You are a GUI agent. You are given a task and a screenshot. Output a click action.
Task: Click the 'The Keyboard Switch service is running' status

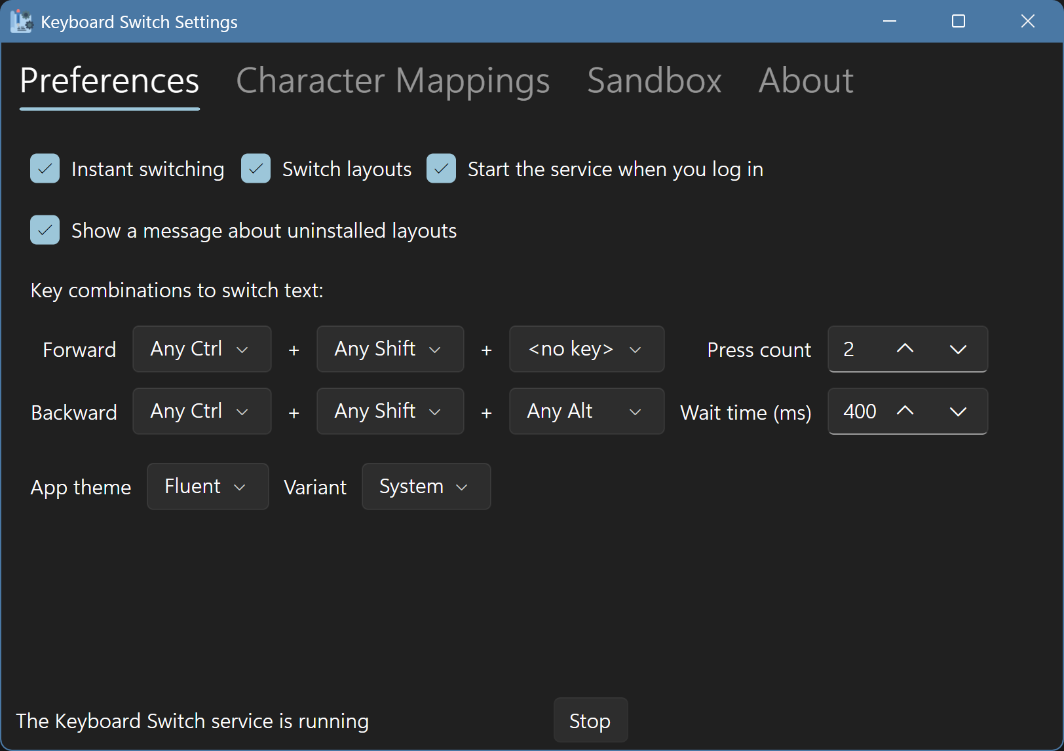click(x=193, y=721)
